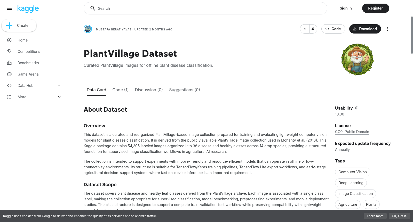Click the Game Arena robot icon
Screen dimensions: 413x222
9,74
